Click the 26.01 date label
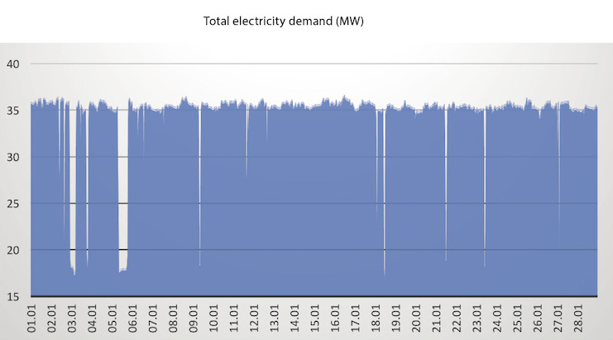This screenshot has width=613, height=340. pos(538,318)
